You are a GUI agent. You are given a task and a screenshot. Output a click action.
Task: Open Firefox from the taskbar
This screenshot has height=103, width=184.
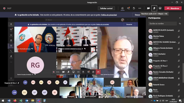coord(15,101)
